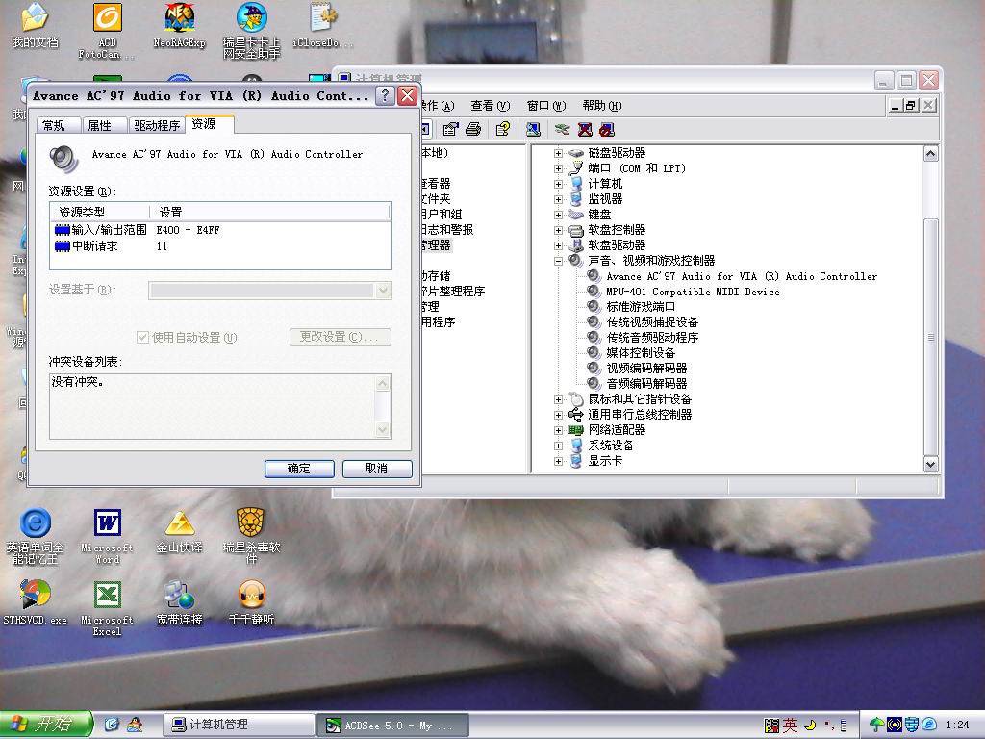Open 英语单词全能记忆王 desktop icon
985x739 pixels.
coord(36,535)
